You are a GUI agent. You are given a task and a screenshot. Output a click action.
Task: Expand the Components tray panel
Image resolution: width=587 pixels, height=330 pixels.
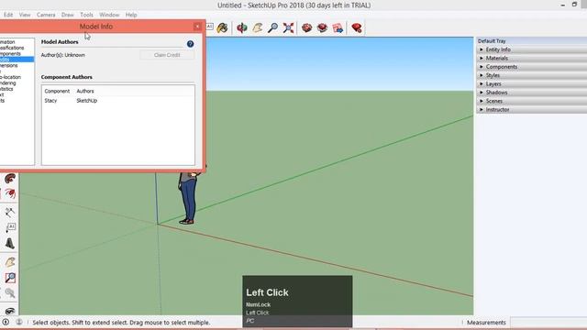[x=531, y=67]
